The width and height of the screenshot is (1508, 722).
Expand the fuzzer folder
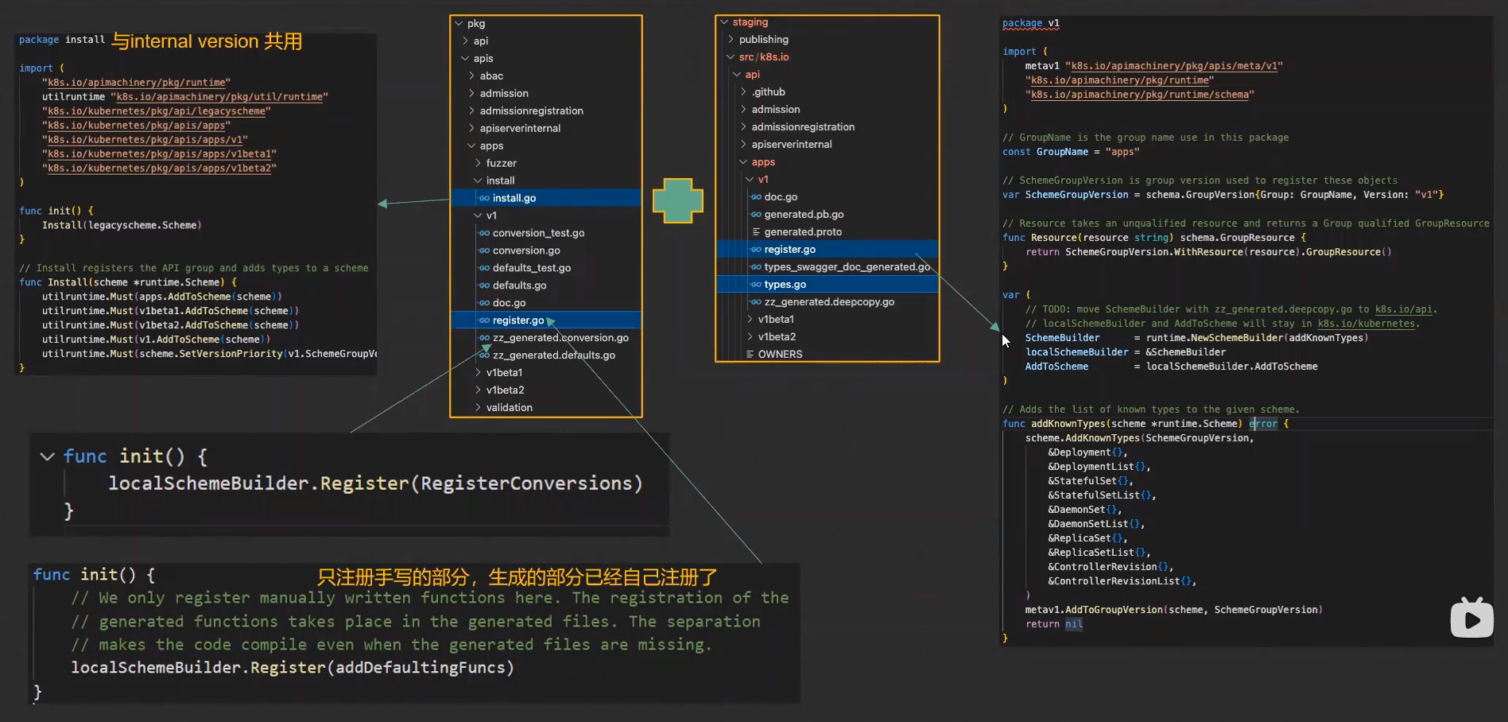tap(478, 163)
